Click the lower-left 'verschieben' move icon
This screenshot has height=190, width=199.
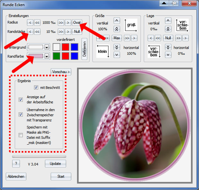(154, 51)
